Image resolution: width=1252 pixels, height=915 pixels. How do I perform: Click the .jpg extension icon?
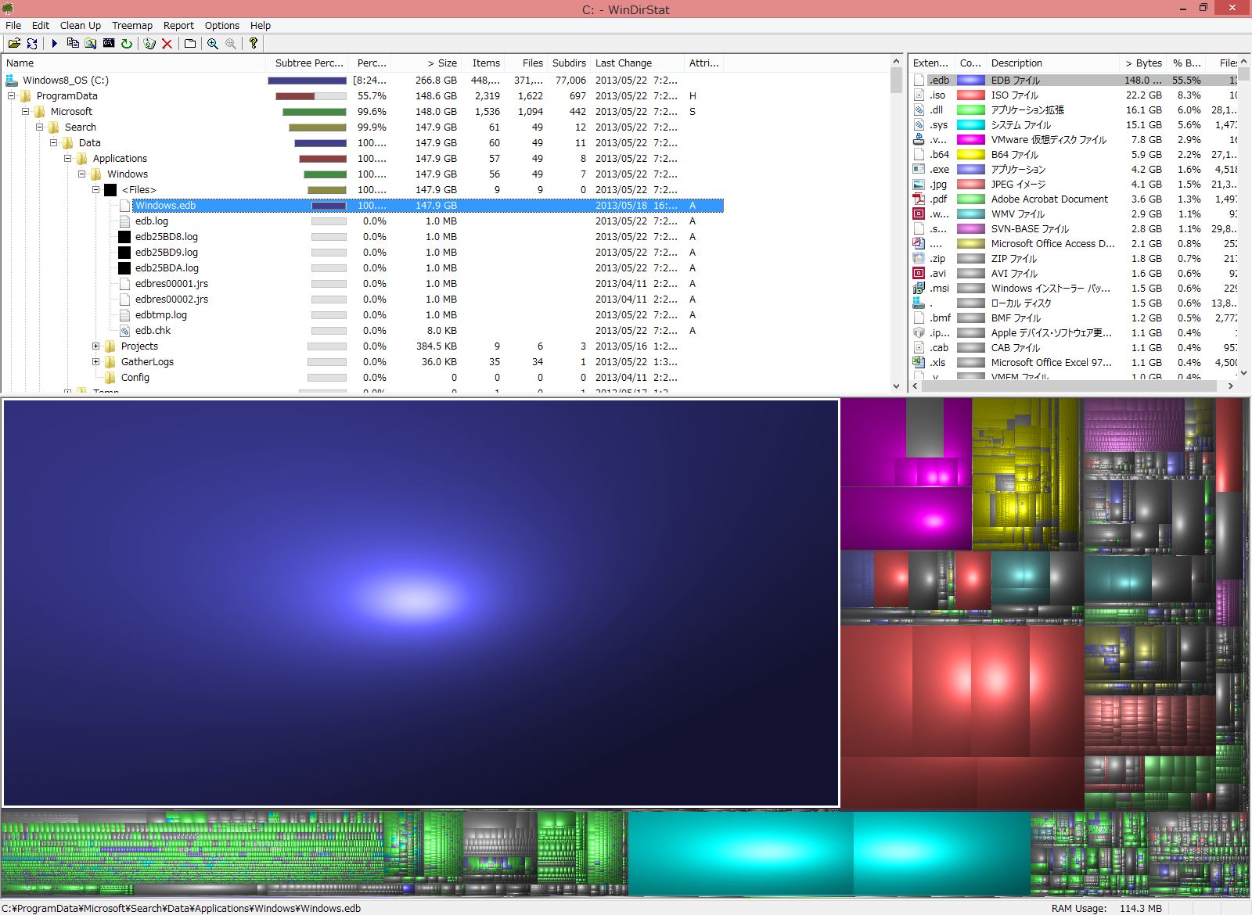pyautogui.click(x=919, y=184)
